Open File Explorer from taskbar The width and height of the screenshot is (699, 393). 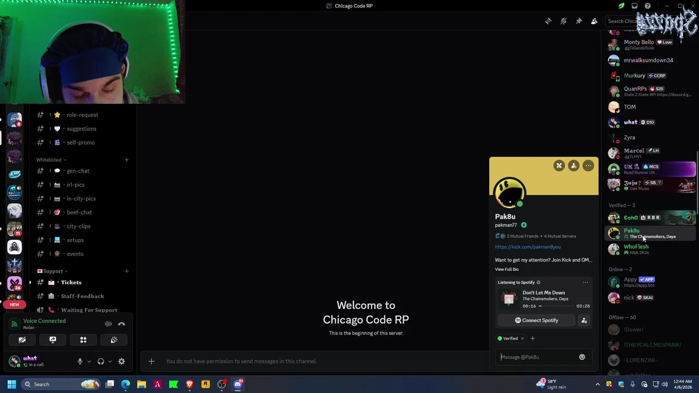141,384
